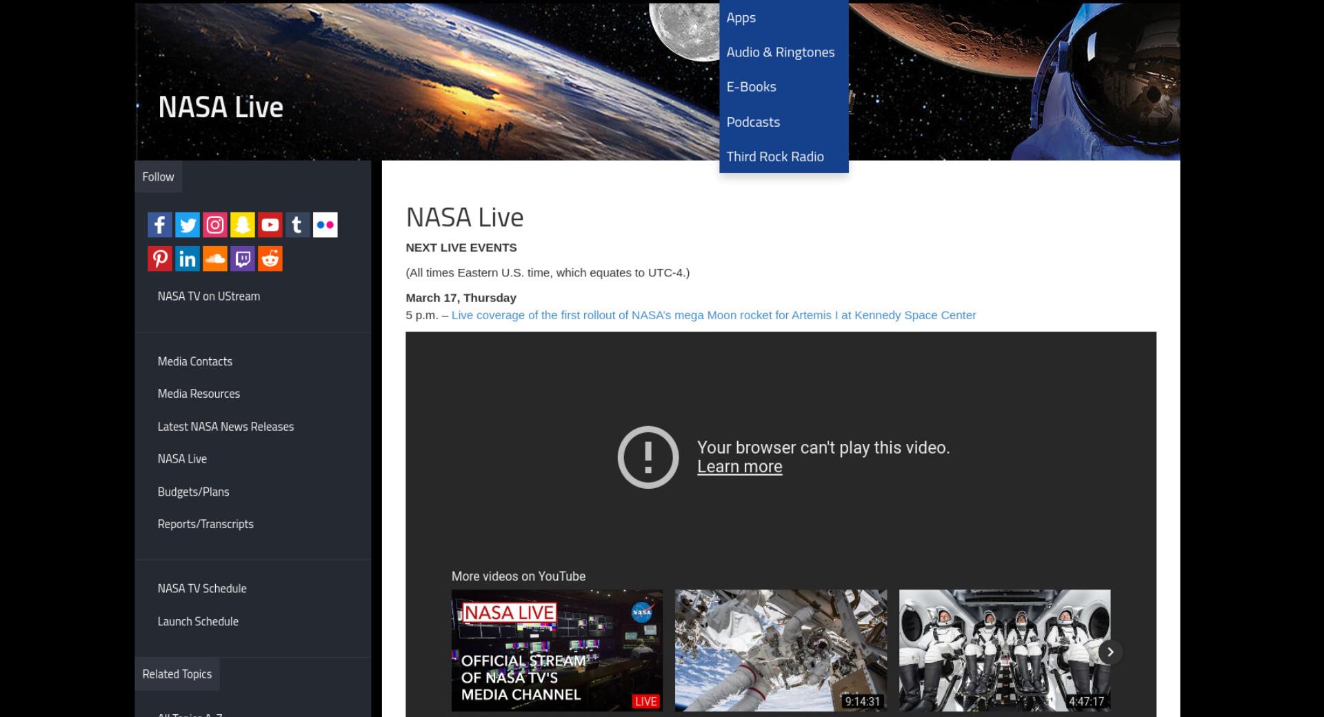The image size is (1324, 717).
Task: Go to Media Contacts
Action: [194, 361]
